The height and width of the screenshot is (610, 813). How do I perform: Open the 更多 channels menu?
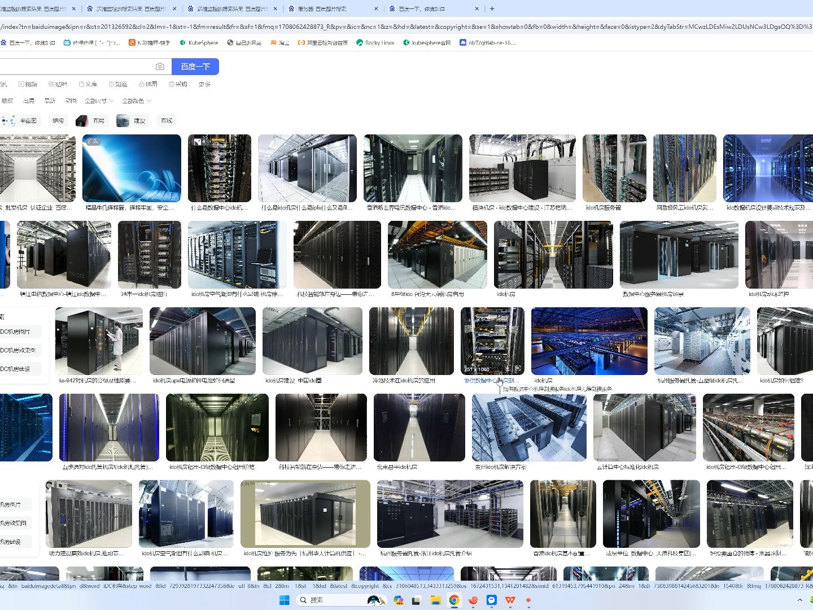click(x=204, y=84)
